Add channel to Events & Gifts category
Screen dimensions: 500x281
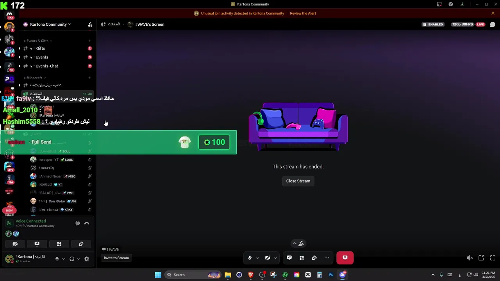(x=89, y=41)
